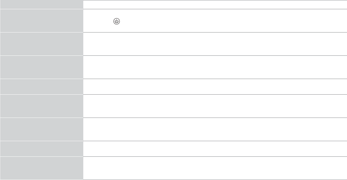
Task: Click the power symbol icon
Action: (x=117, y=22)
